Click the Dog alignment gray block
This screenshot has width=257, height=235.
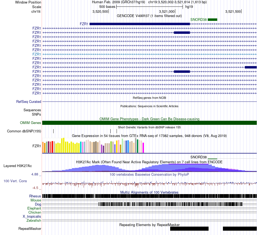(x=170, y=204)
